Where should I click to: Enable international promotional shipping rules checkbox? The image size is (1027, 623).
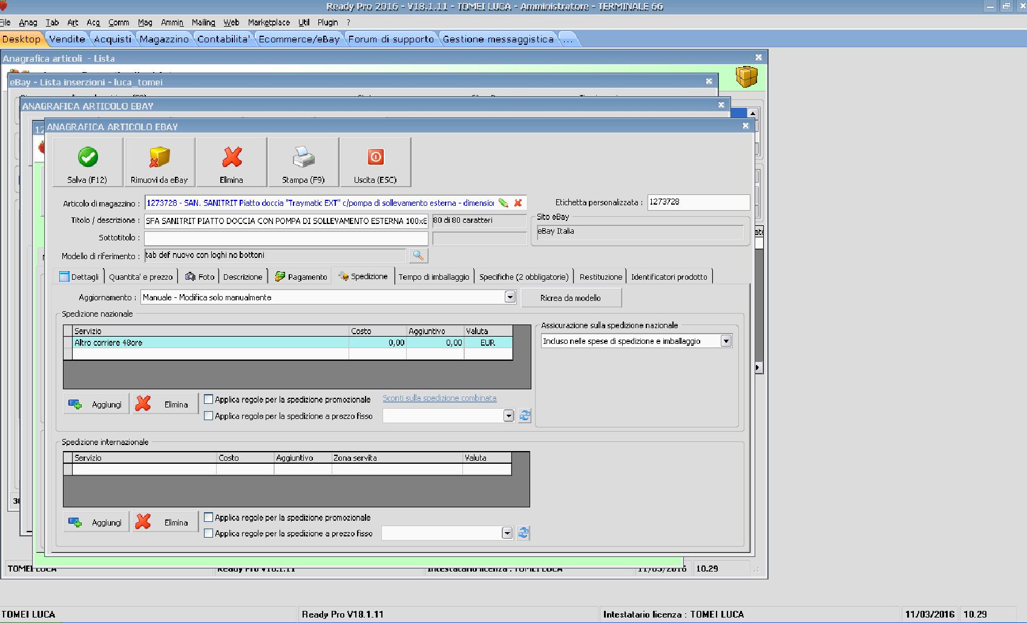coord(209,518)
